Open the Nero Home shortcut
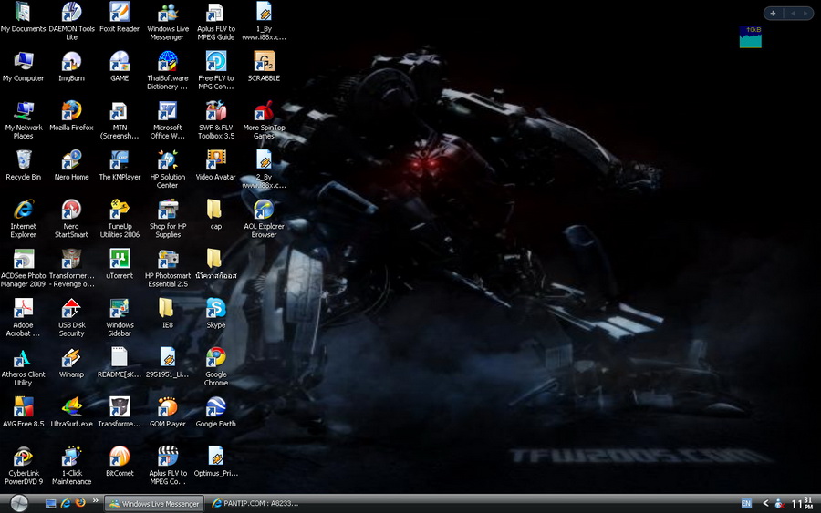The image size is (821, 513). pyautogui.click(x=71, y=159)
